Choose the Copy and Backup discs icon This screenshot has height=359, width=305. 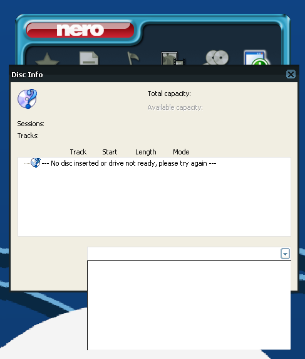pyautogui.click(x=216, y=58)
